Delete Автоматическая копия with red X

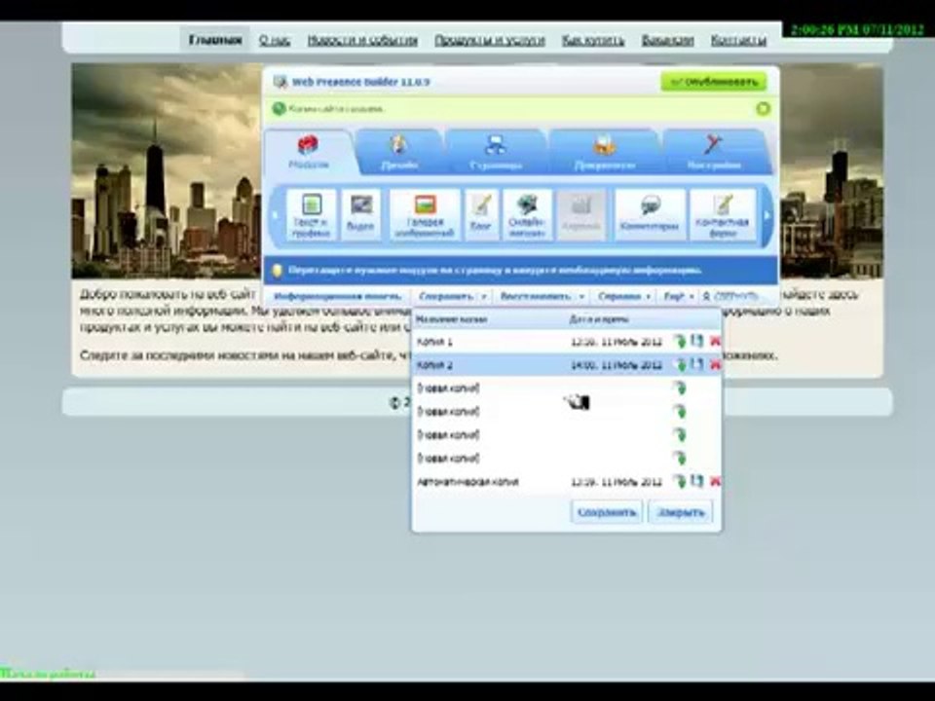coord(714,482)
